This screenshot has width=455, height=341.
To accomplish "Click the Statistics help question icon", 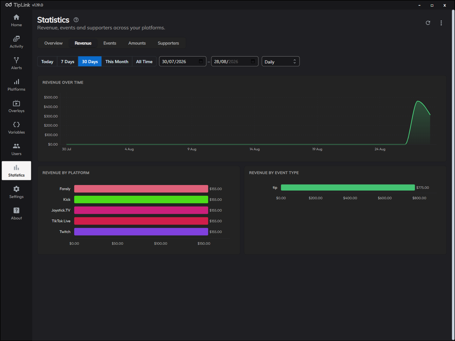I will [x=76, y=20].
